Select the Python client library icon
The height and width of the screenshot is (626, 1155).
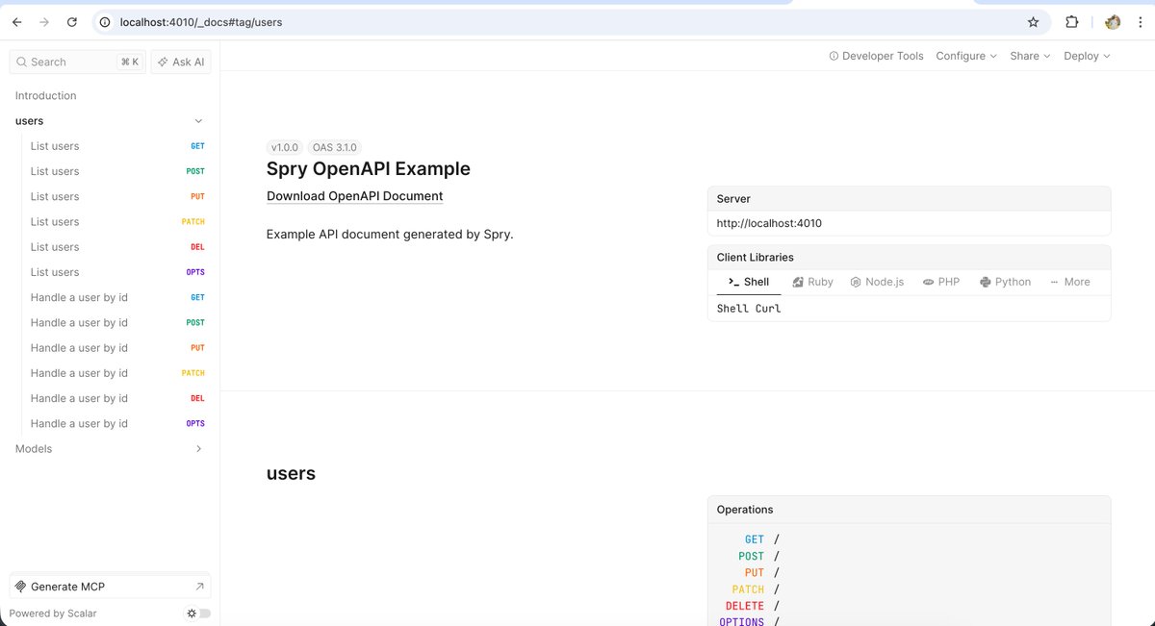click(x=983, y=282)
